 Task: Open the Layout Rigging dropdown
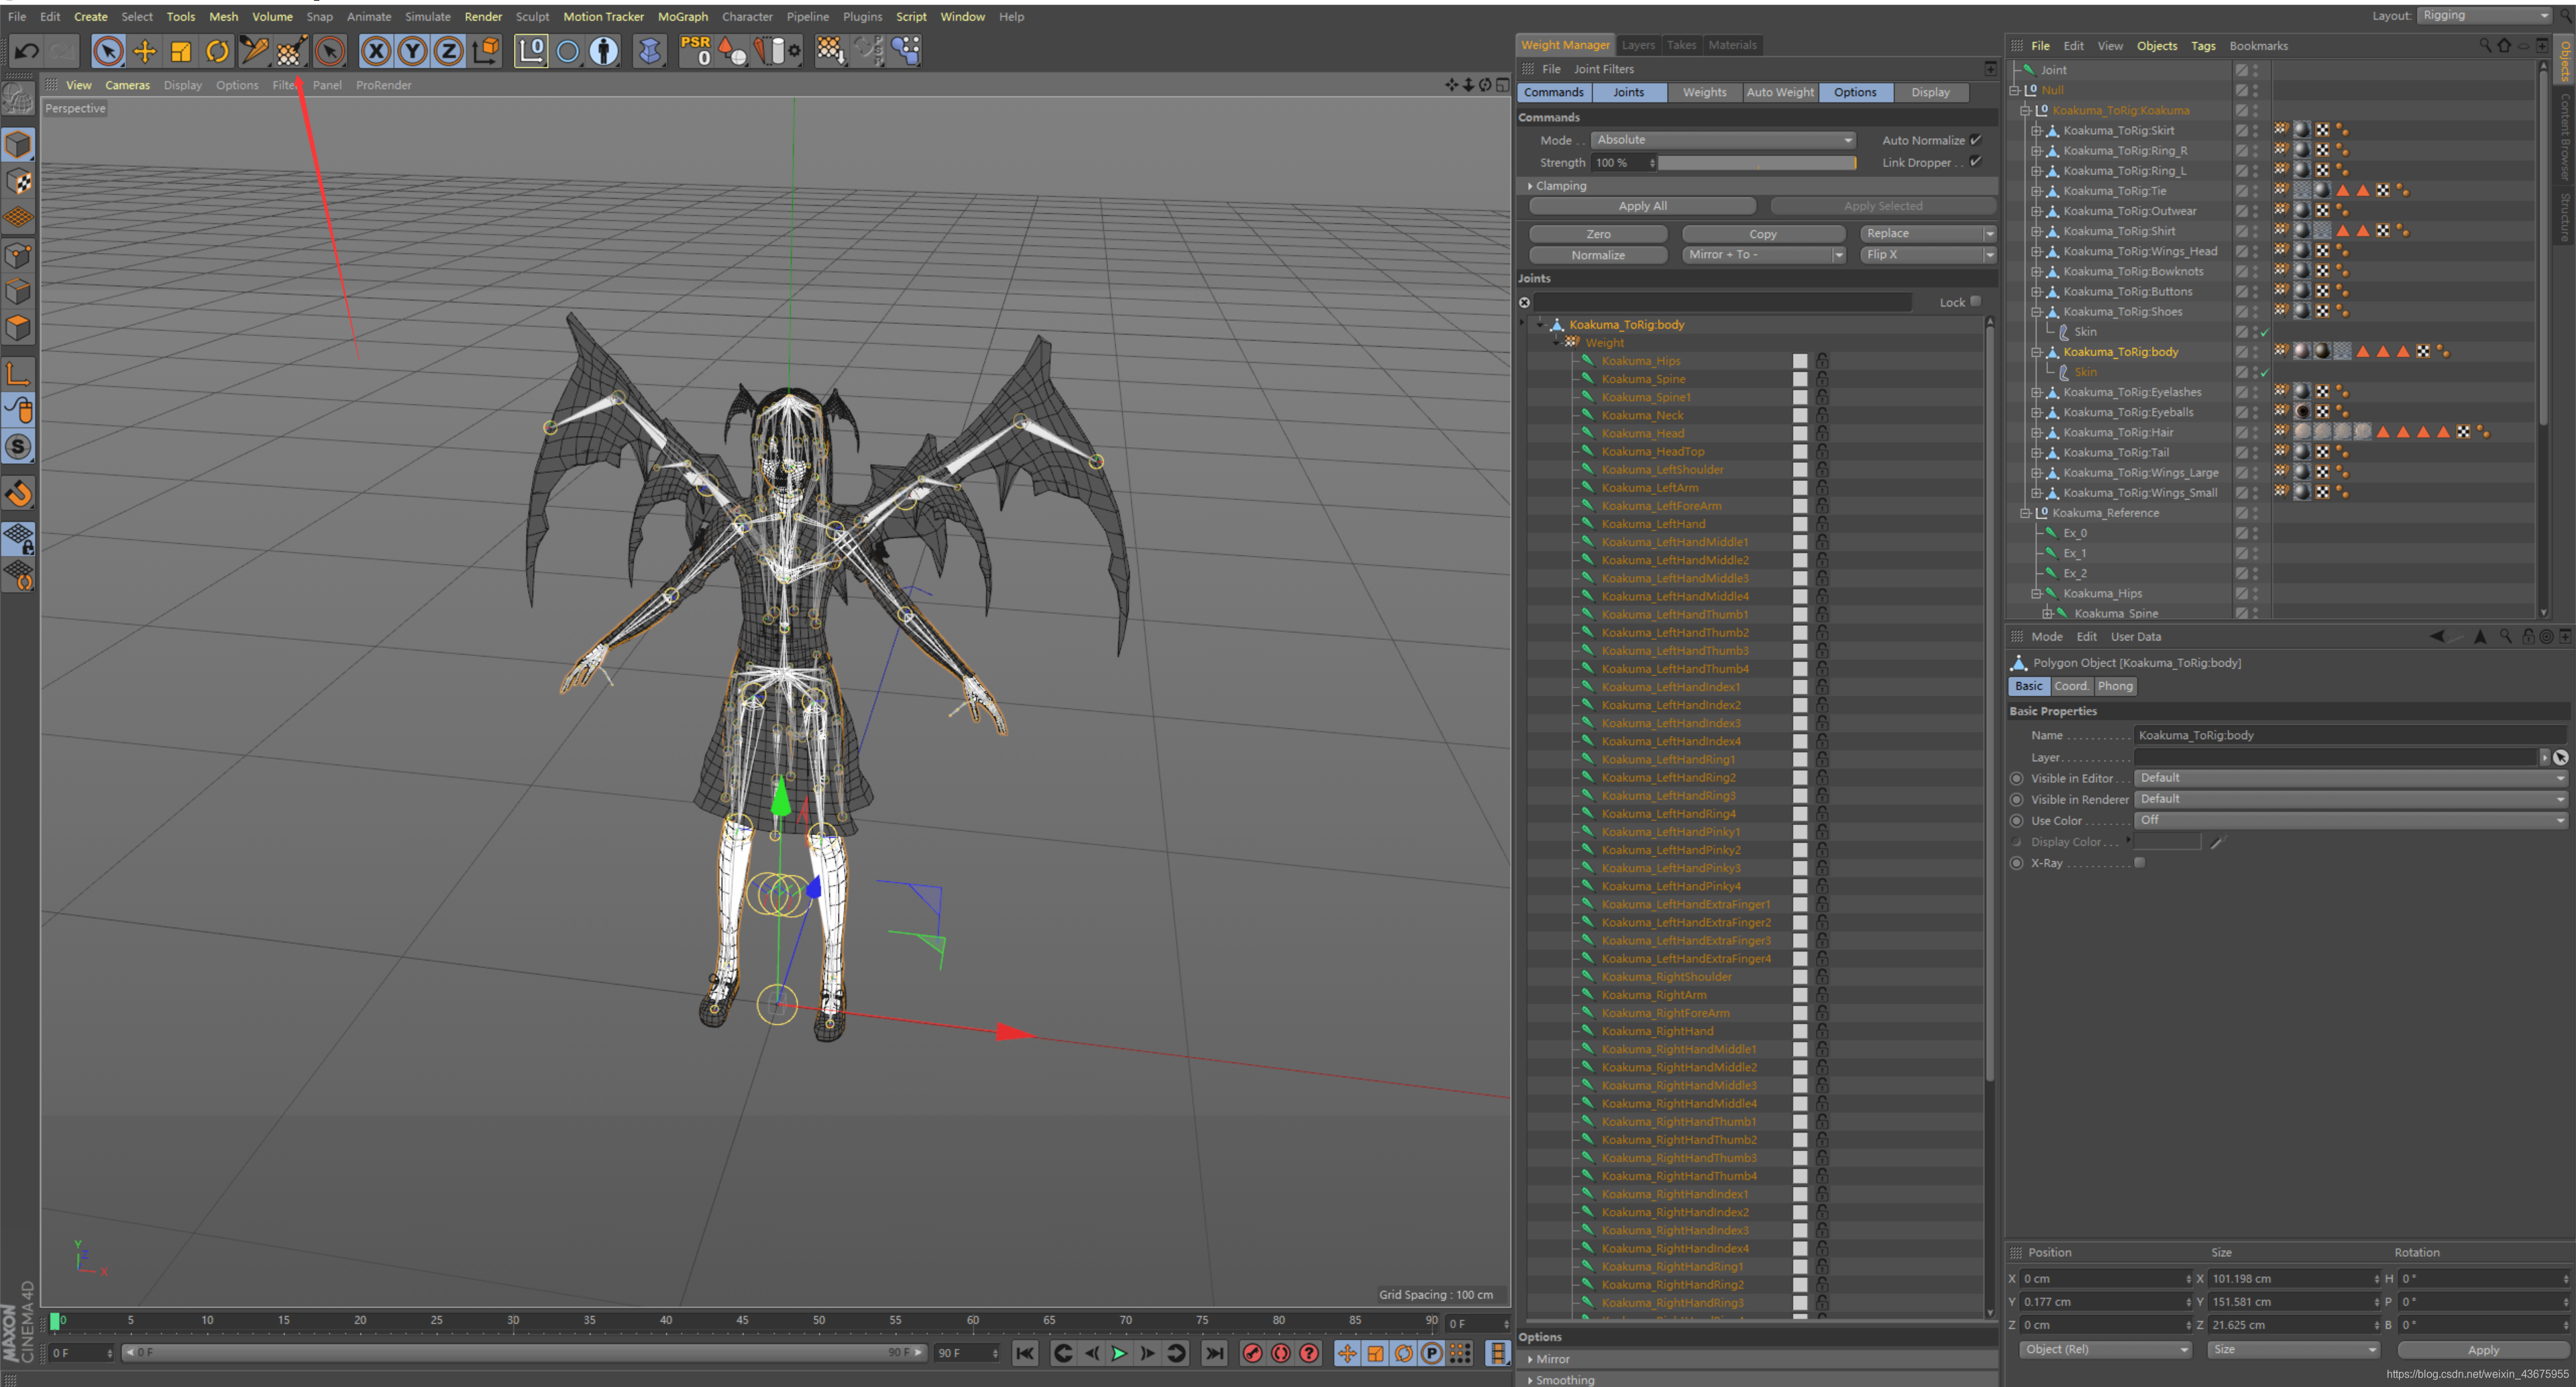coord(2486,15)
